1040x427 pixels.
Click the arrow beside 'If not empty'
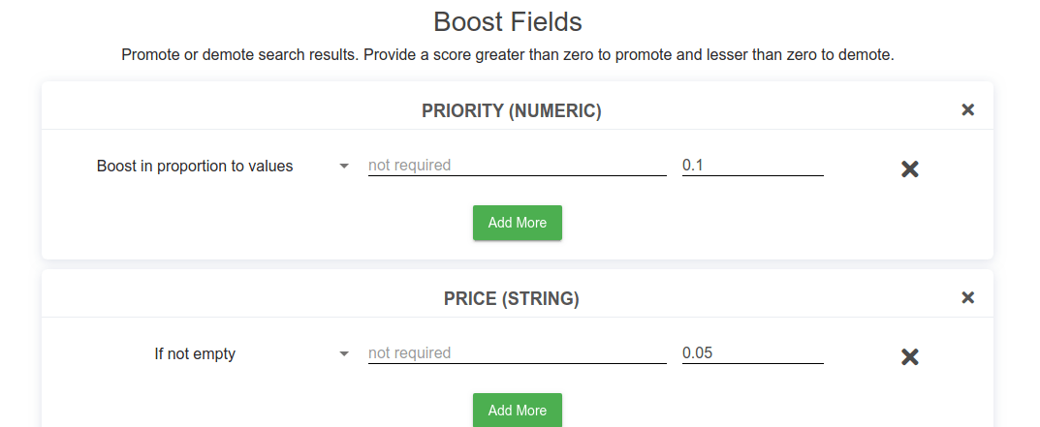click(343, 354)
